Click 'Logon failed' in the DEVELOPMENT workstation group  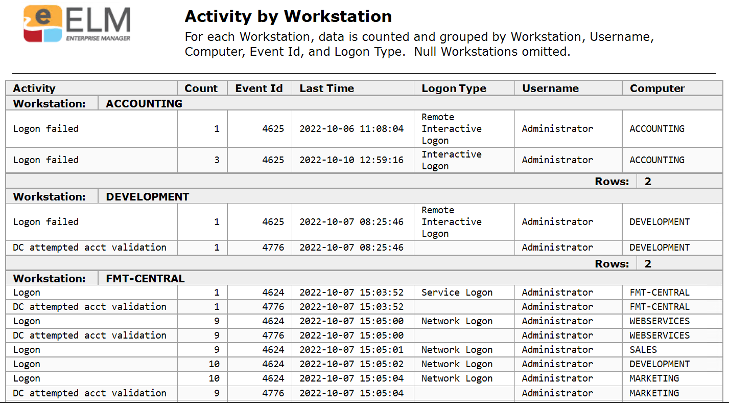click(46, 222)
